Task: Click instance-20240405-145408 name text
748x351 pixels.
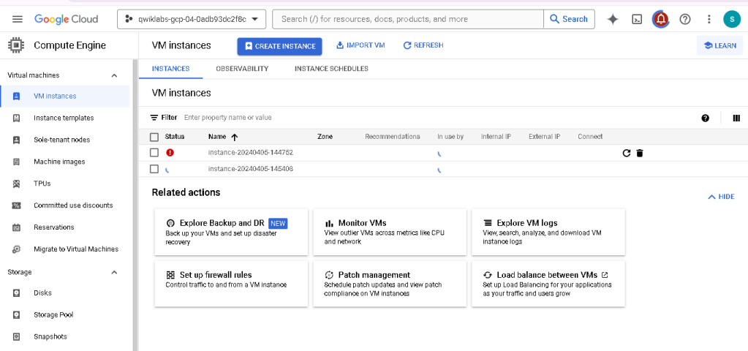Action: point(251,169)
